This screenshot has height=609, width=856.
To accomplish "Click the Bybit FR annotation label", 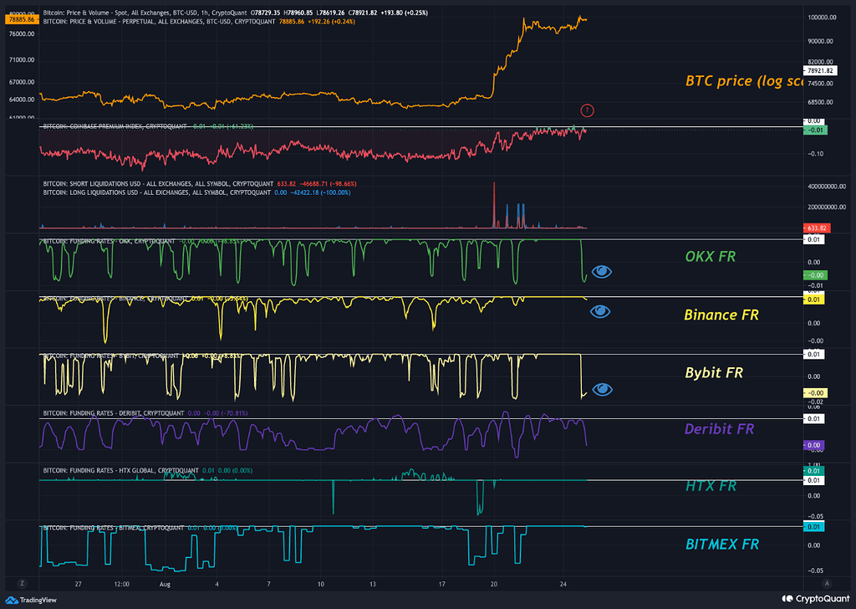I will pyautogui.click(x=714, y=372).
